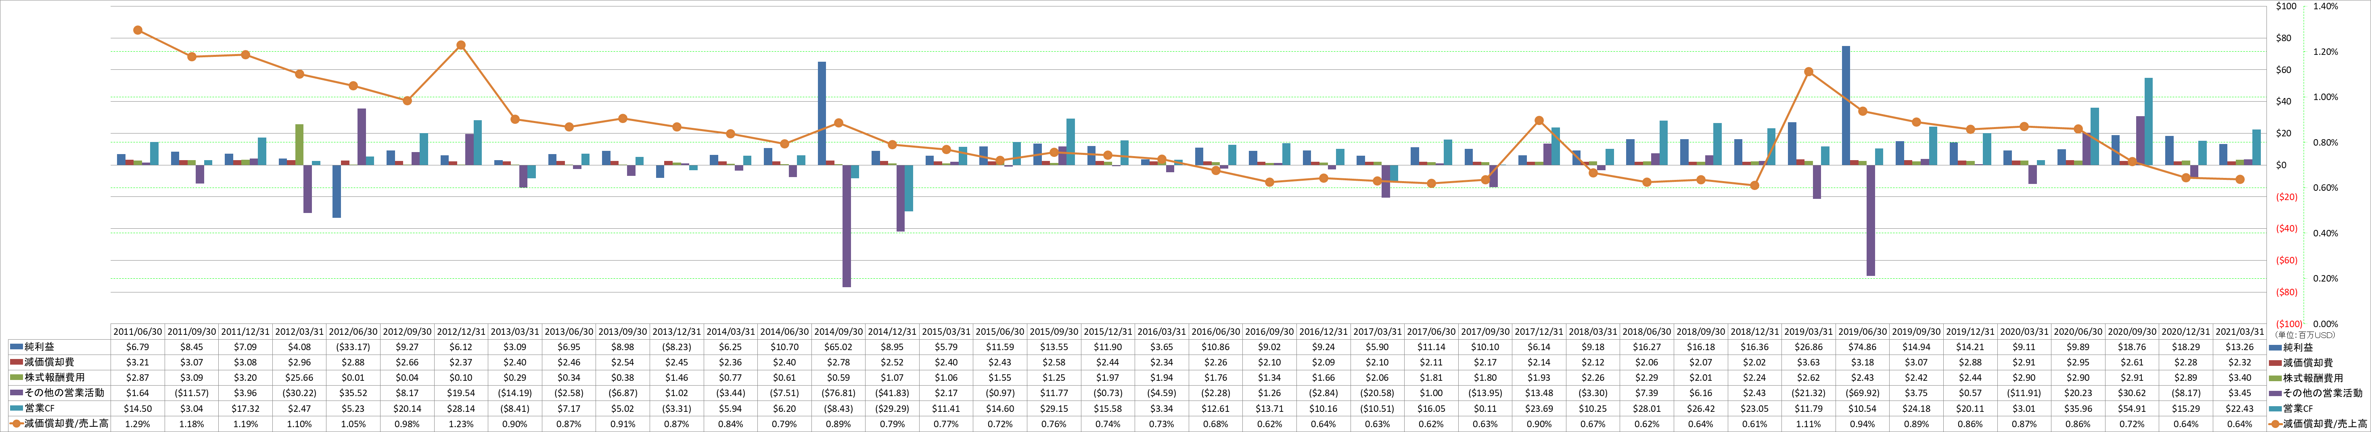
Task: Click purple その他の営業活動 color key in table row header
Action: click(16, 393)
